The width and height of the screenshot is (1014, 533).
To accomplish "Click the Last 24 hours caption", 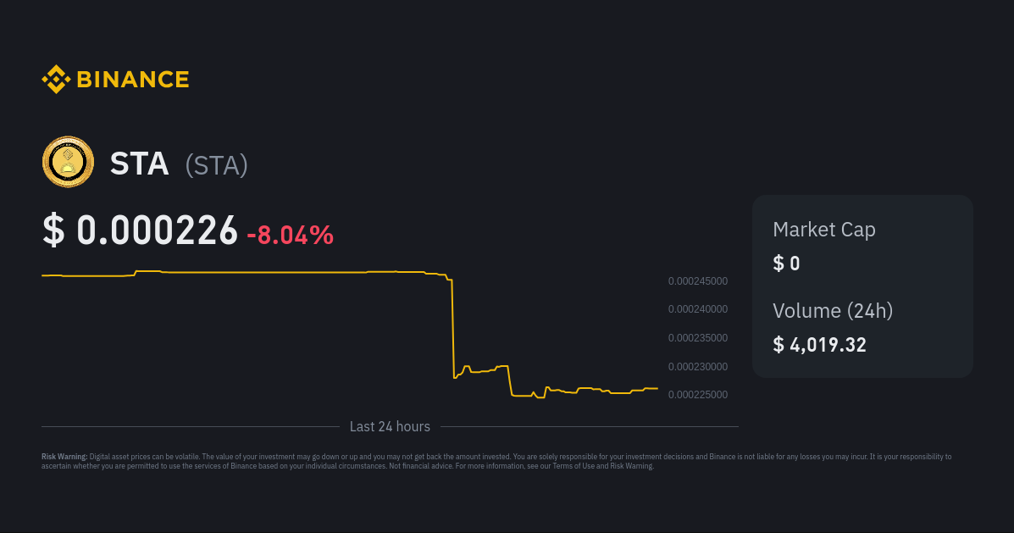I will point(390,427).
